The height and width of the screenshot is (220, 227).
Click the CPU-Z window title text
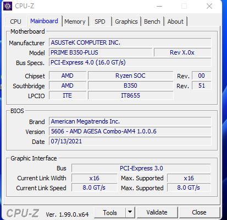coord(25,6)
